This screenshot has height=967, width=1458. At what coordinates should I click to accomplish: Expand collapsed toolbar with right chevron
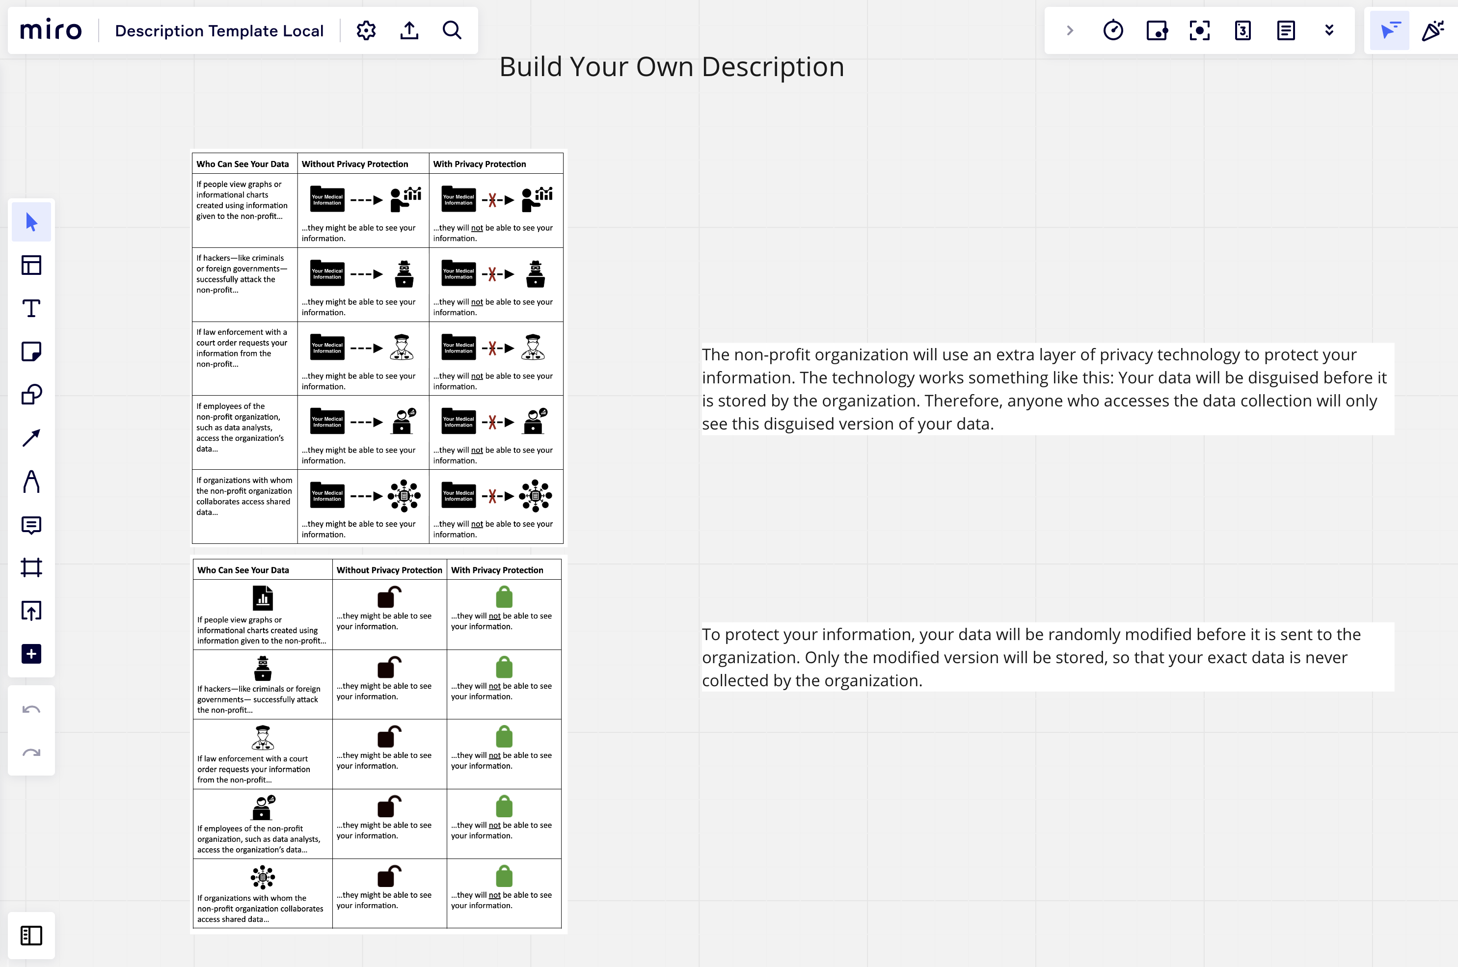[1070, 30]
